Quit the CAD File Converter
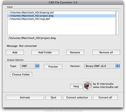Screen dimensions: 126x112 click(x=53, y=98)
